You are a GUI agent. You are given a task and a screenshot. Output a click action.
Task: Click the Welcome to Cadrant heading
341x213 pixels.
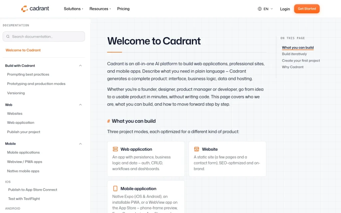point(154,41)
